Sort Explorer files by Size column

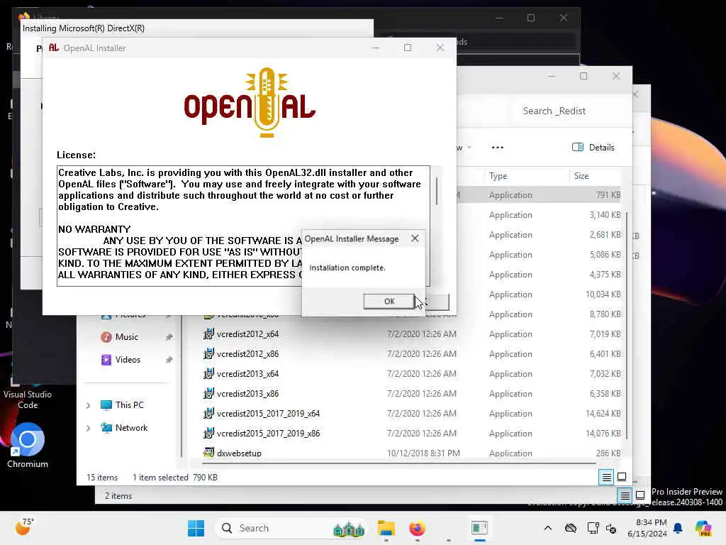[x=581, y=176]
